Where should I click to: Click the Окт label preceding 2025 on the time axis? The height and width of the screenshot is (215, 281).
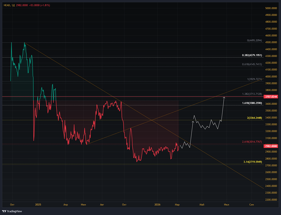(12, 205)
